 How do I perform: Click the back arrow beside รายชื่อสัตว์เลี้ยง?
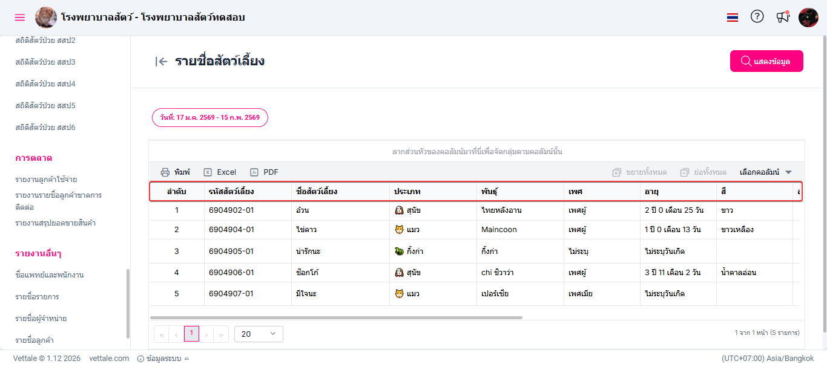[161, 61]
